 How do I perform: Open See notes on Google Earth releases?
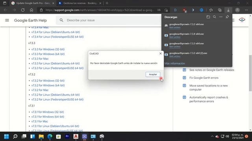212,70
